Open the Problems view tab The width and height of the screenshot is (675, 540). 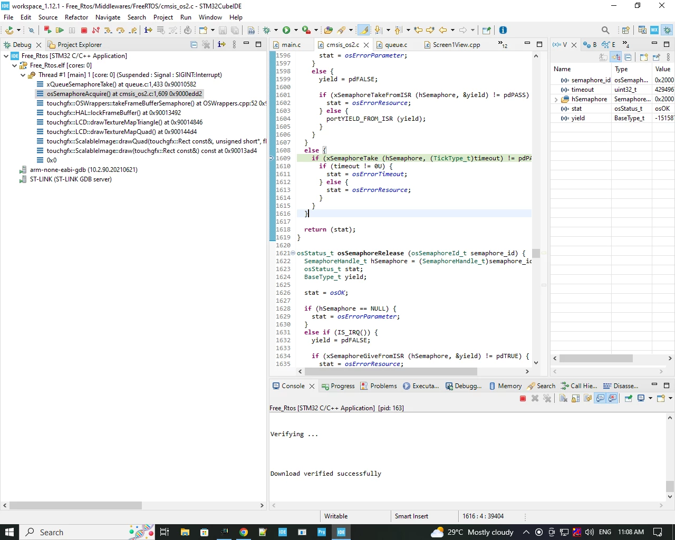pyautogui.click(x=379, y=386)
